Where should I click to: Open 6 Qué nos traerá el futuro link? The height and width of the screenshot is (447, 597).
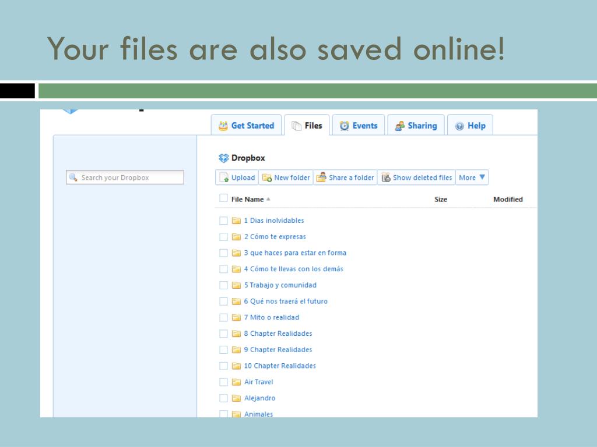click(x=286, y=301)
